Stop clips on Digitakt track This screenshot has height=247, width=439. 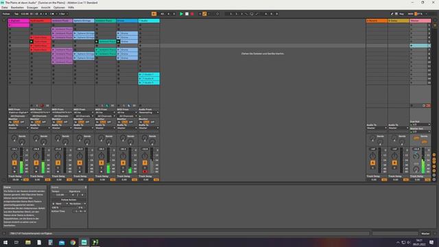click(10, 106)
